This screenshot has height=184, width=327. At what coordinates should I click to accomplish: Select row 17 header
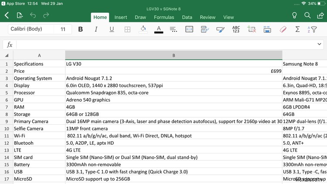point(7,179)
